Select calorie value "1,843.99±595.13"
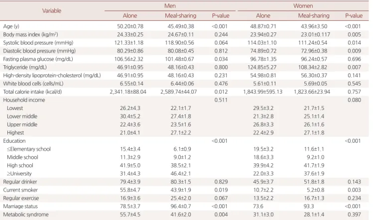Viewport: 373px width, 220px height. click(x=262, y=92)
